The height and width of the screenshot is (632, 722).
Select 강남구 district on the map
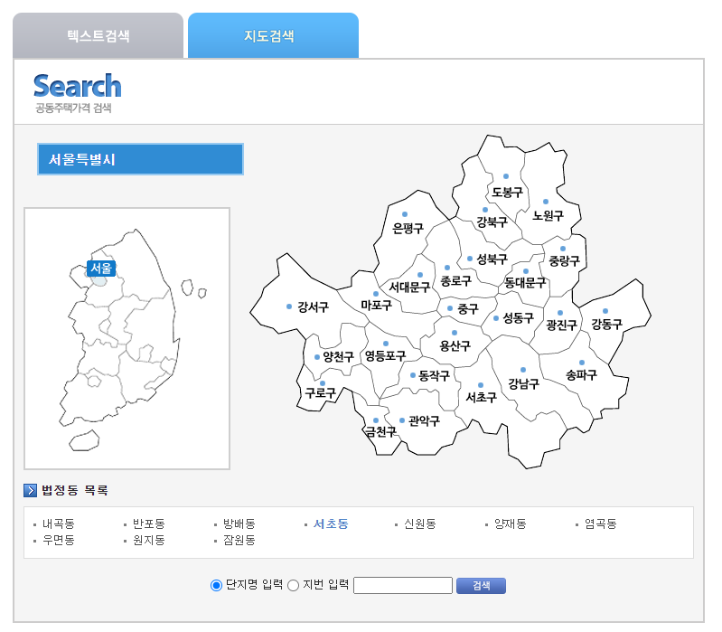coord(523,383)
